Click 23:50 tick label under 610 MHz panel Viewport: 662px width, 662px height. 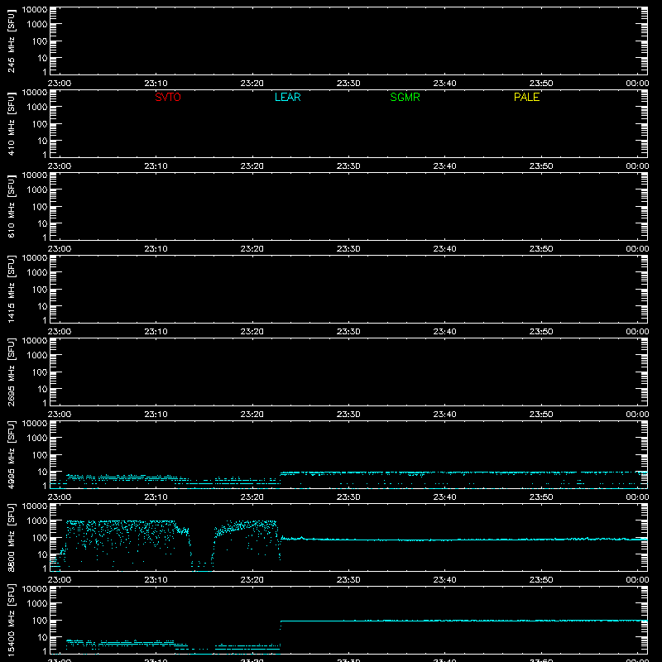click(541, 249)
